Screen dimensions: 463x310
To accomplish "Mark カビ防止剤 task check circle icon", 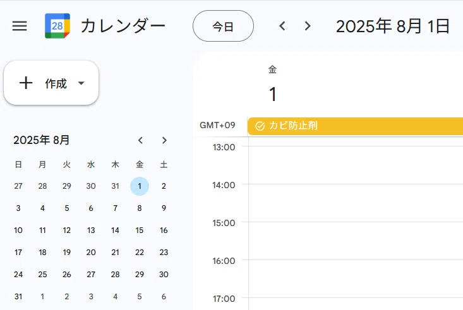I will 260,126.
